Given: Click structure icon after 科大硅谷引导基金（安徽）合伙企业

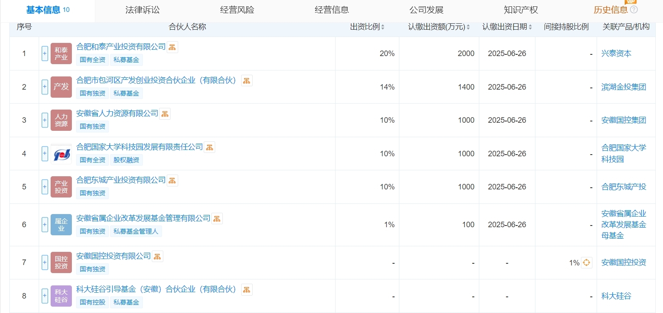Looking at the screenshot, I should pos(247,290).
